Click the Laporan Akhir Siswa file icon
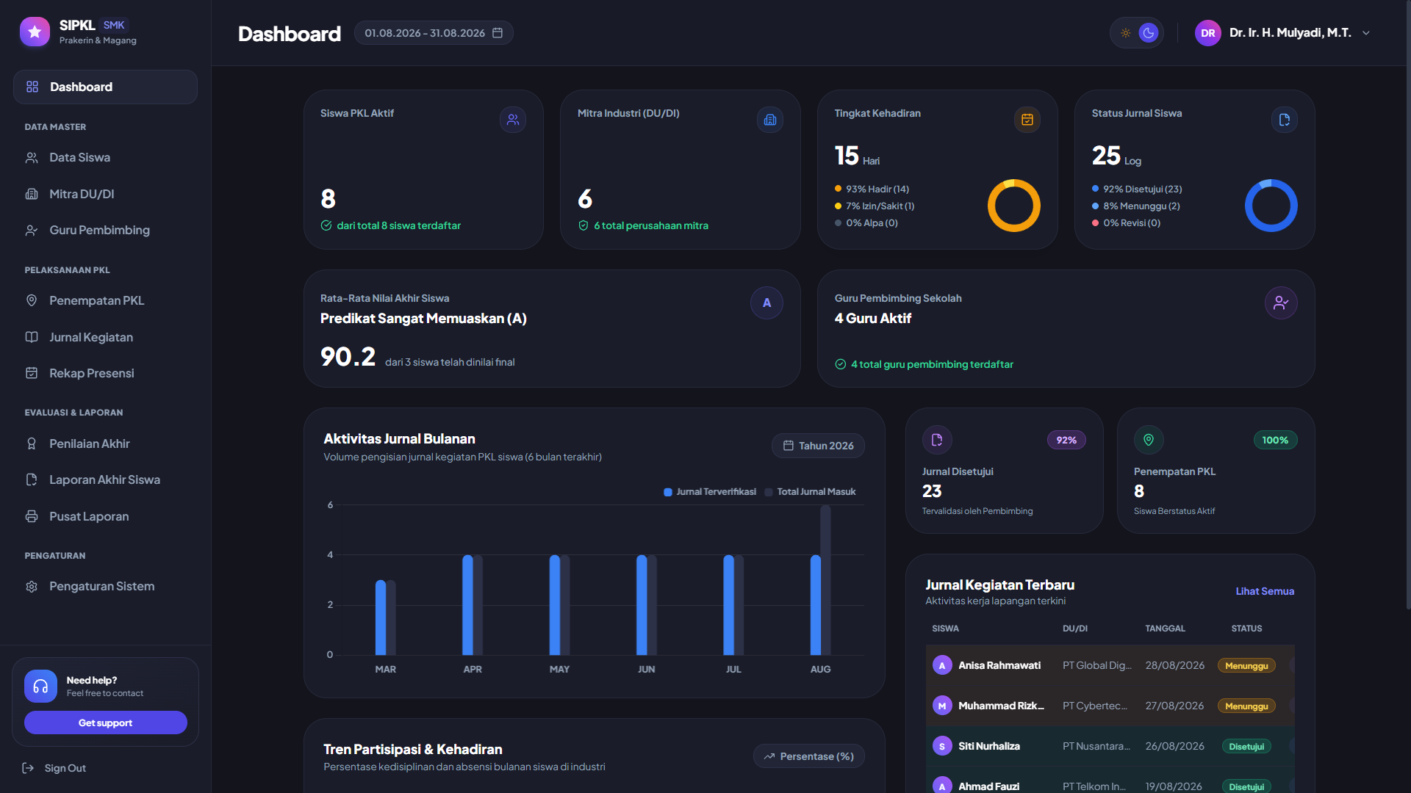The width and height of the screenshot is (1411, 793). 32,479
